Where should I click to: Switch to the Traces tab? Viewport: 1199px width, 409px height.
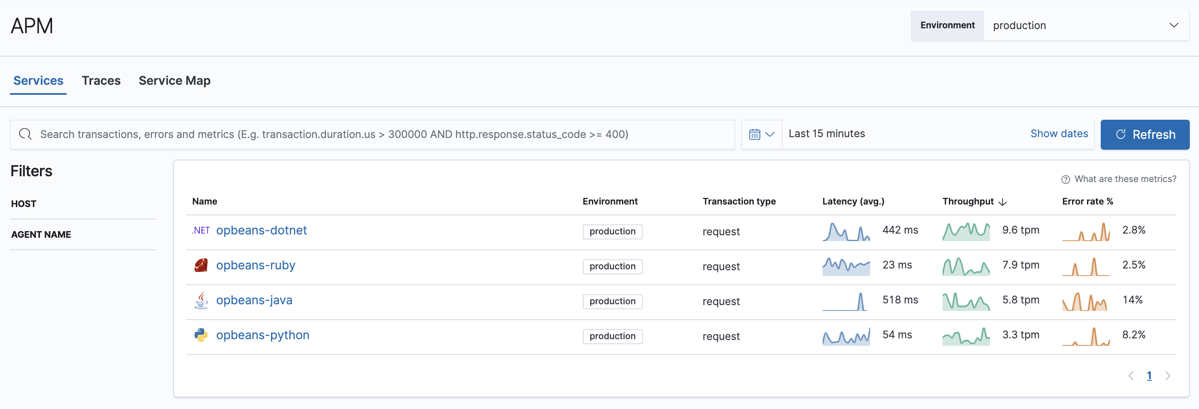(101, 81)
